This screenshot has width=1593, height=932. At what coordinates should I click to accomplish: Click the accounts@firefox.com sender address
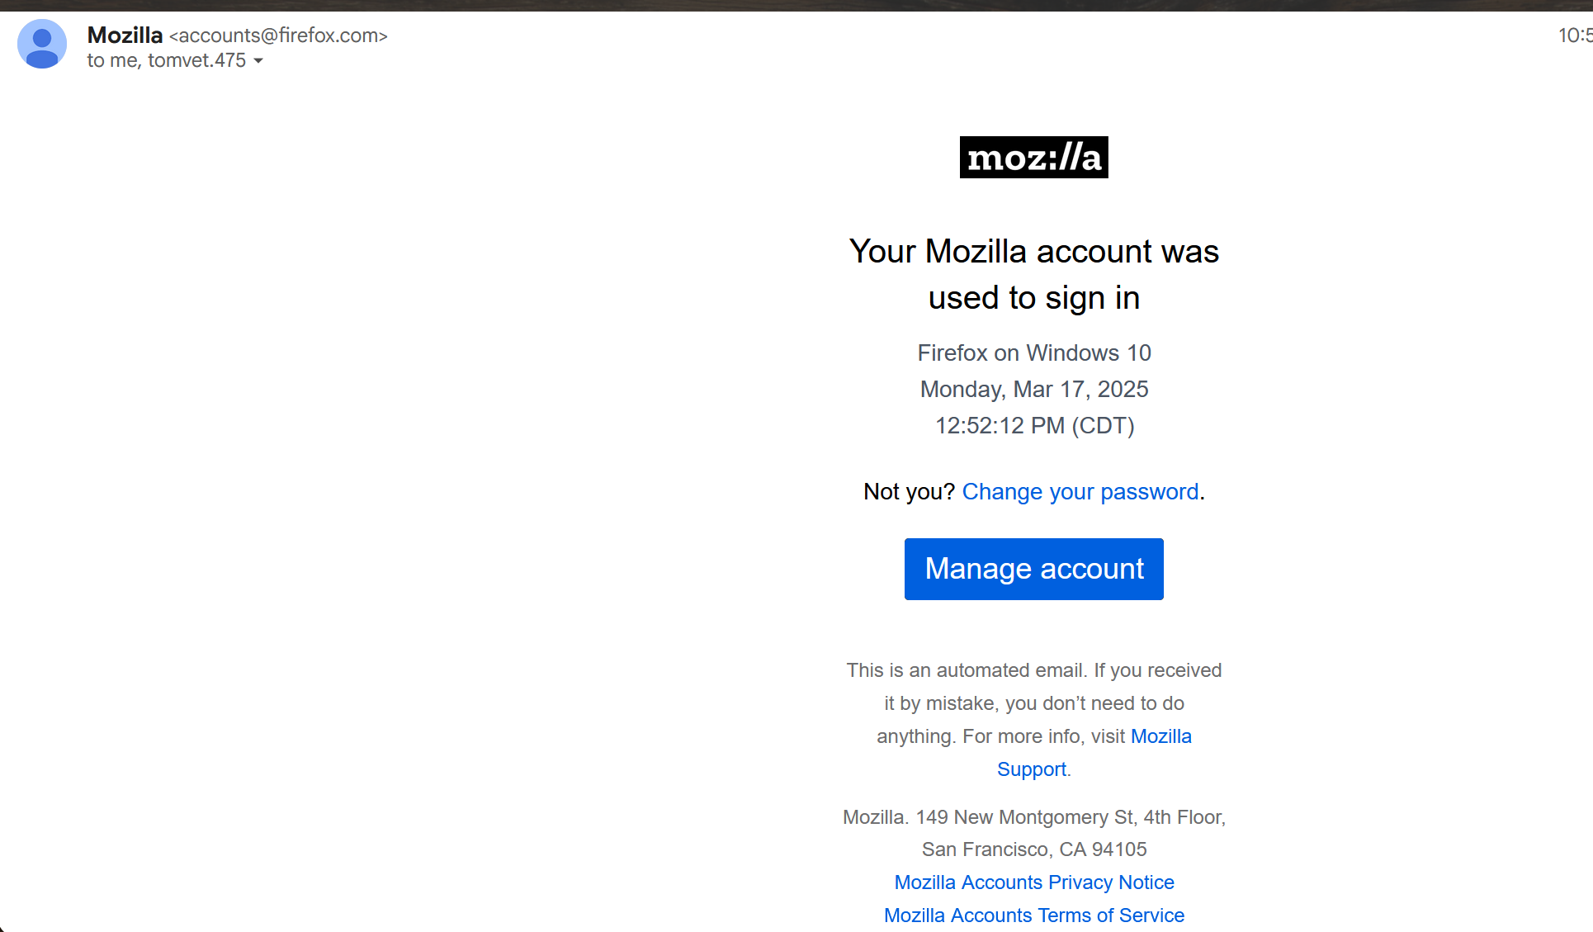pos(278,35)
